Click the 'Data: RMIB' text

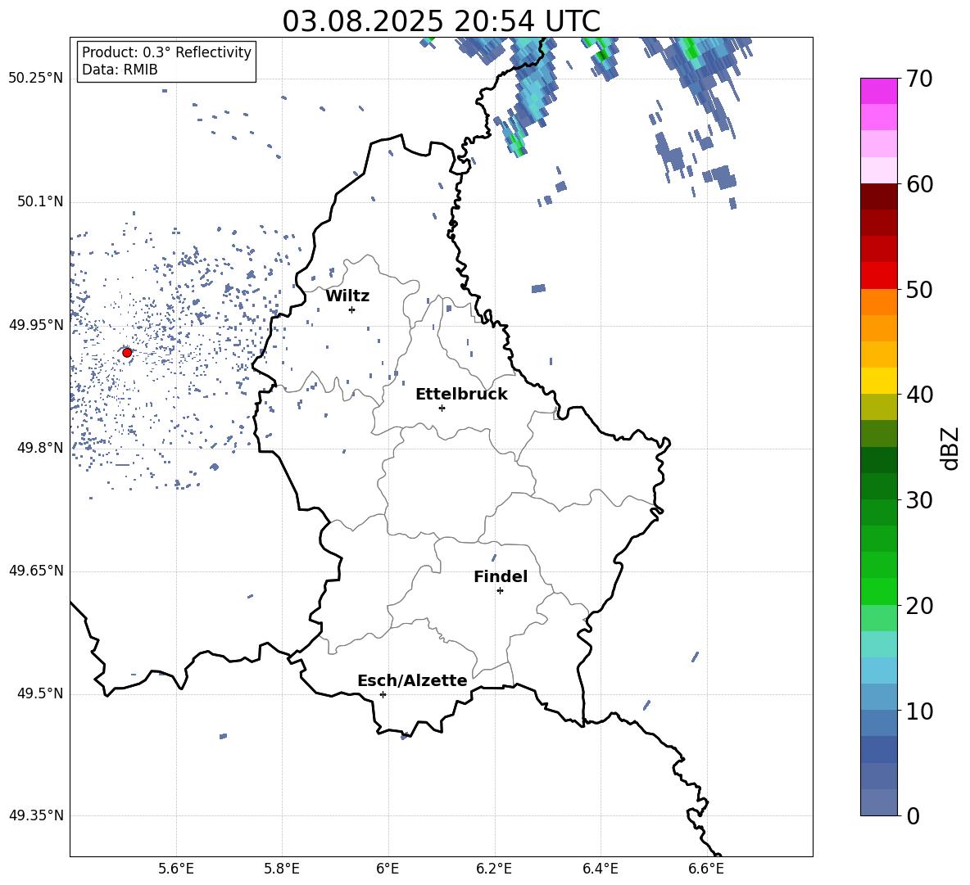tap(120, 70)
